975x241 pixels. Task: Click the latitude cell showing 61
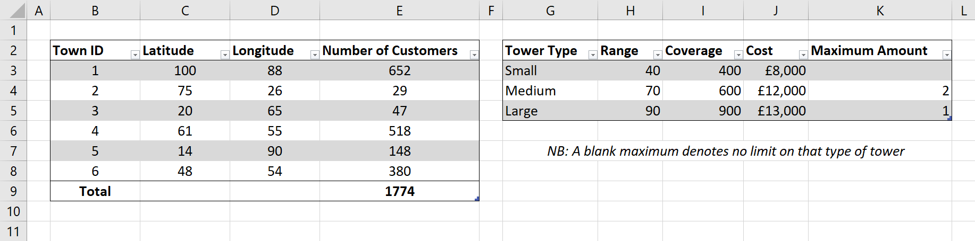pos(185,131)
